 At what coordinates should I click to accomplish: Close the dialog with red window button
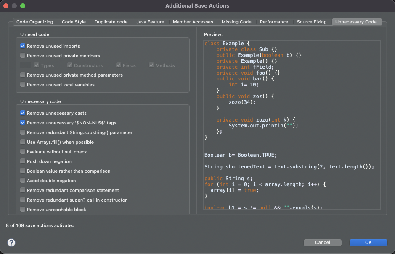tap(6, 6)
